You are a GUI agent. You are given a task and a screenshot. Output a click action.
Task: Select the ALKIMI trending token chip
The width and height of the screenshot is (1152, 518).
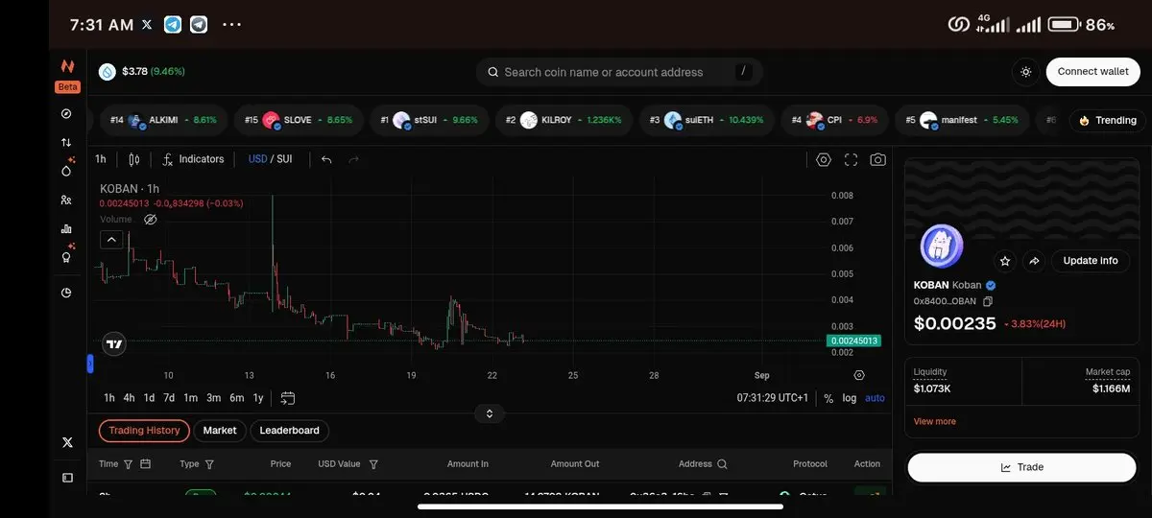tap(162, 120)
